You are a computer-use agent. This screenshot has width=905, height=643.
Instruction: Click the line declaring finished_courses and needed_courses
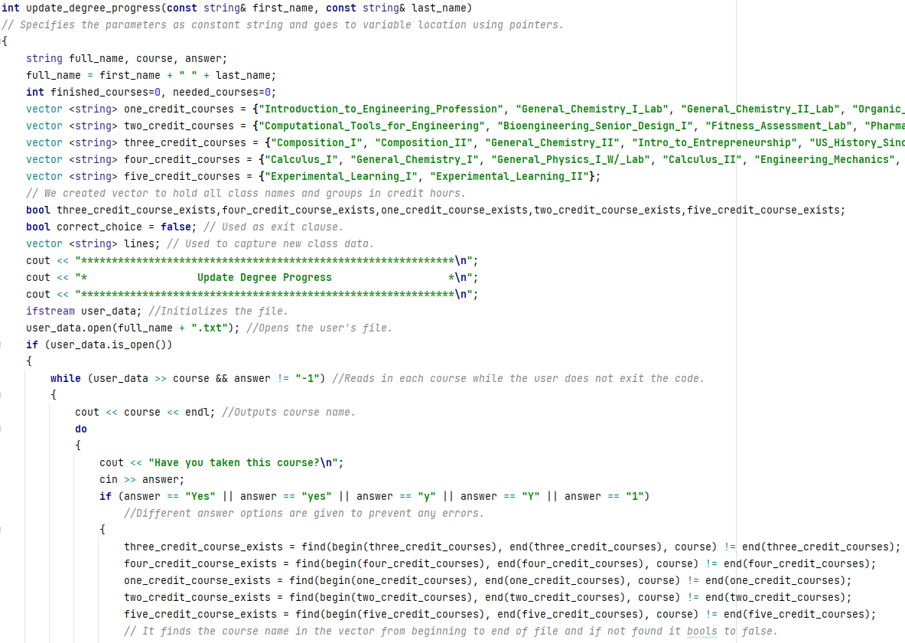click(151, 92)
